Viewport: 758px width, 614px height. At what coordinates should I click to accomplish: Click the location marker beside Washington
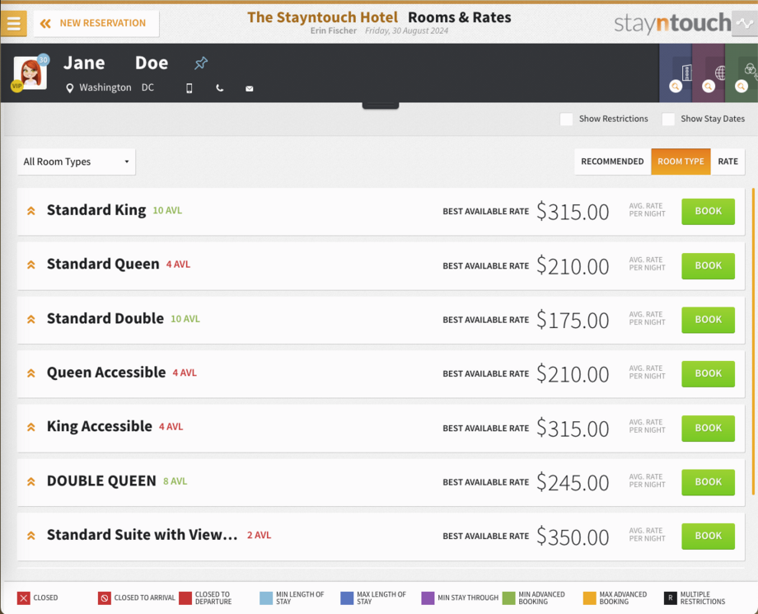point(69,88)
